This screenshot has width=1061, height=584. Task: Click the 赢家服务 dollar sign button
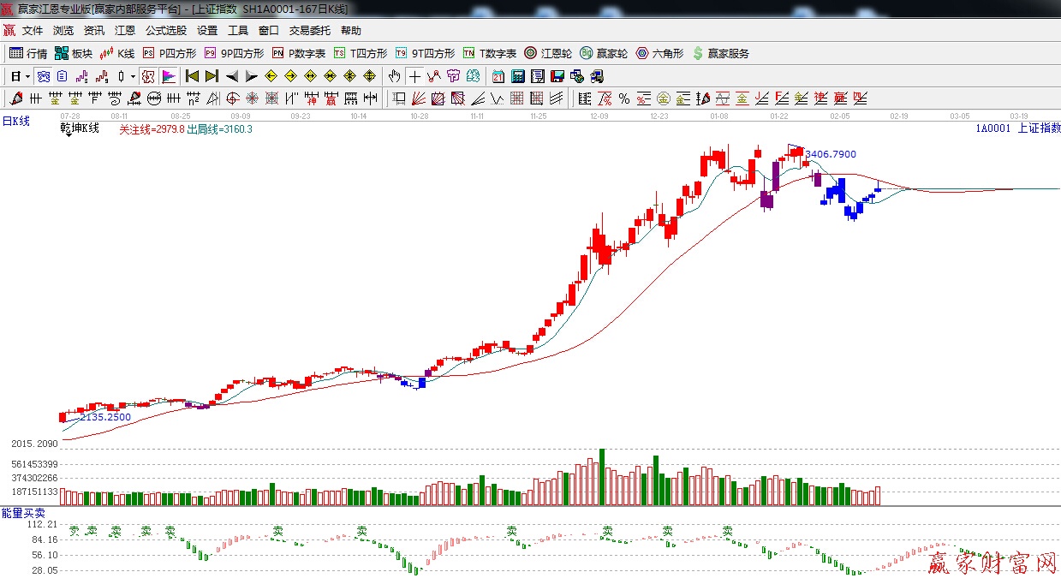point(720,53)
